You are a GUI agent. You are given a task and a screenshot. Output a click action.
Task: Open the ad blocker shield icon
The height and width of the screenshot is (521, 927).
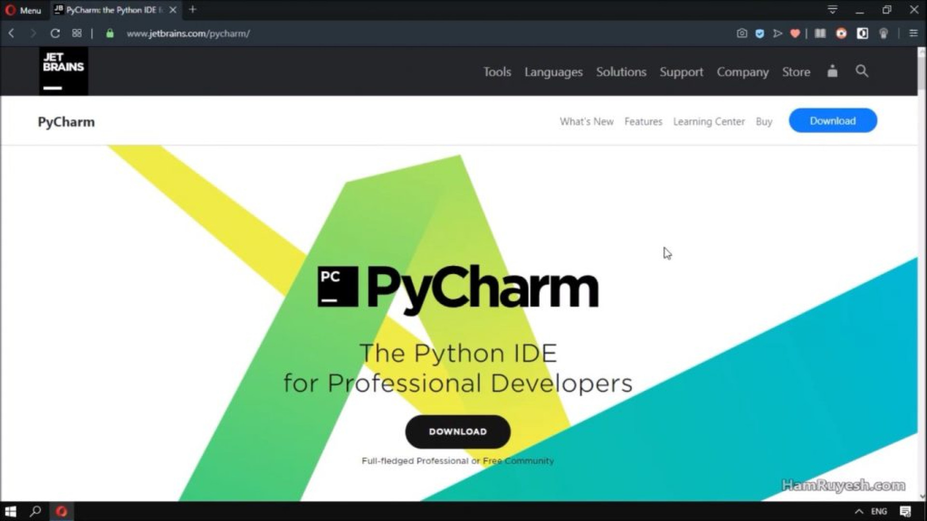click(760, 33)
